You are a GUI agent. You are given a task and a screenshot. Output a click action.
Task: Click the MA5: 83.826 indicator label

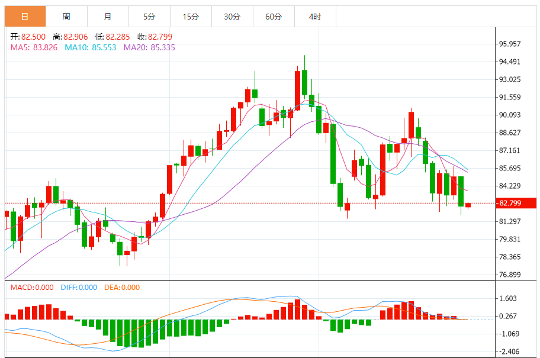tap(34, 47)
